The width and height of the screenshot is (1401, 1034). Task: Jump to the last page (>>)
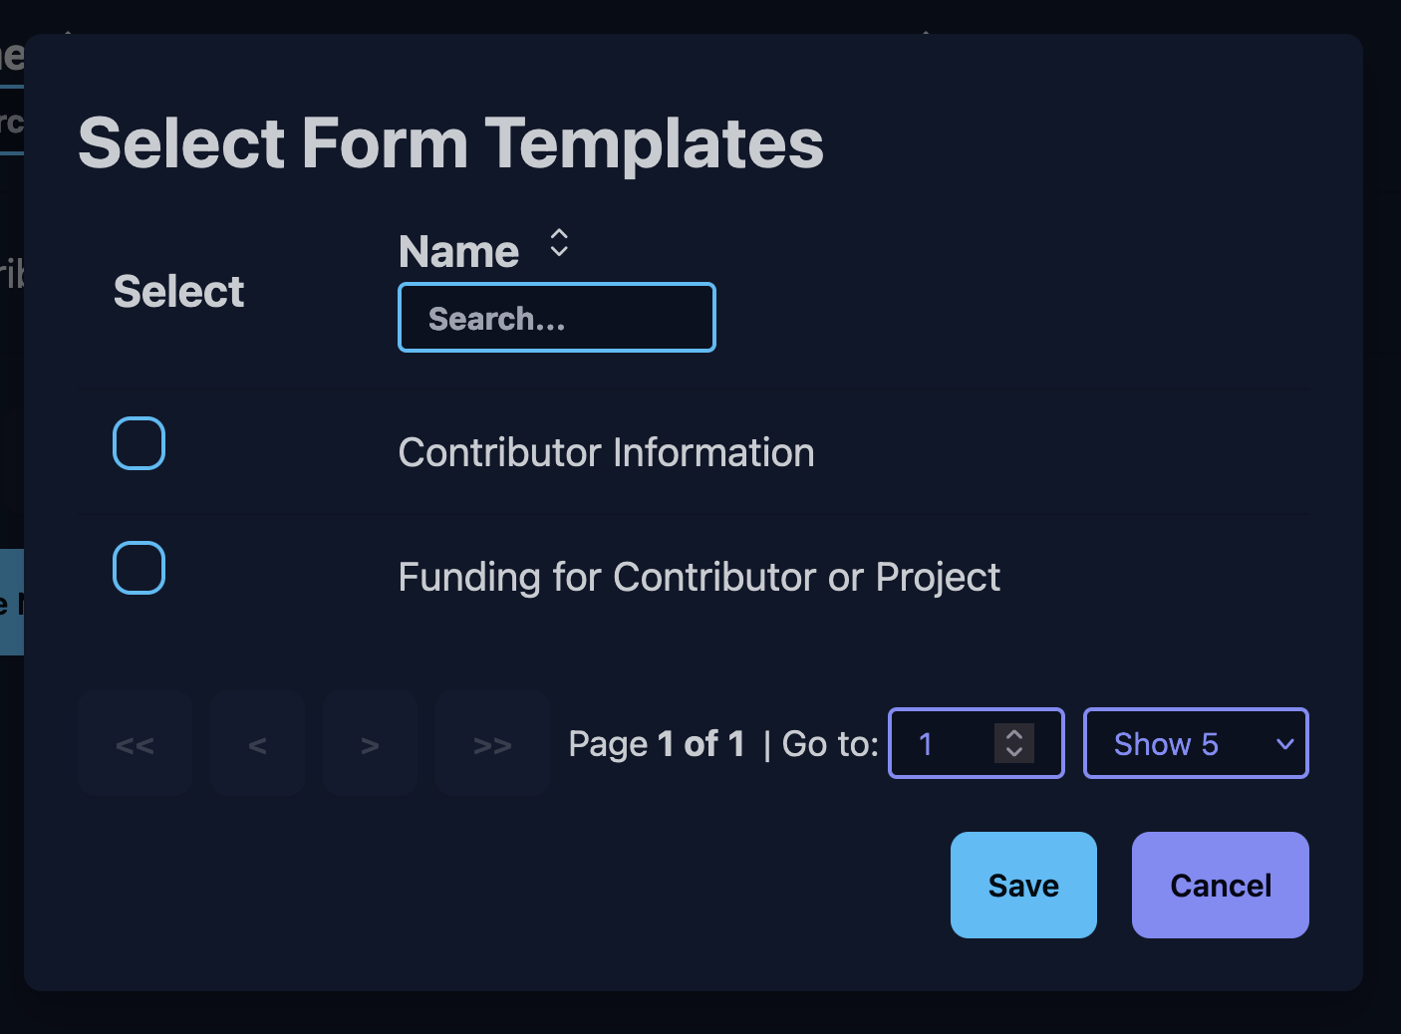click(492, 744)
